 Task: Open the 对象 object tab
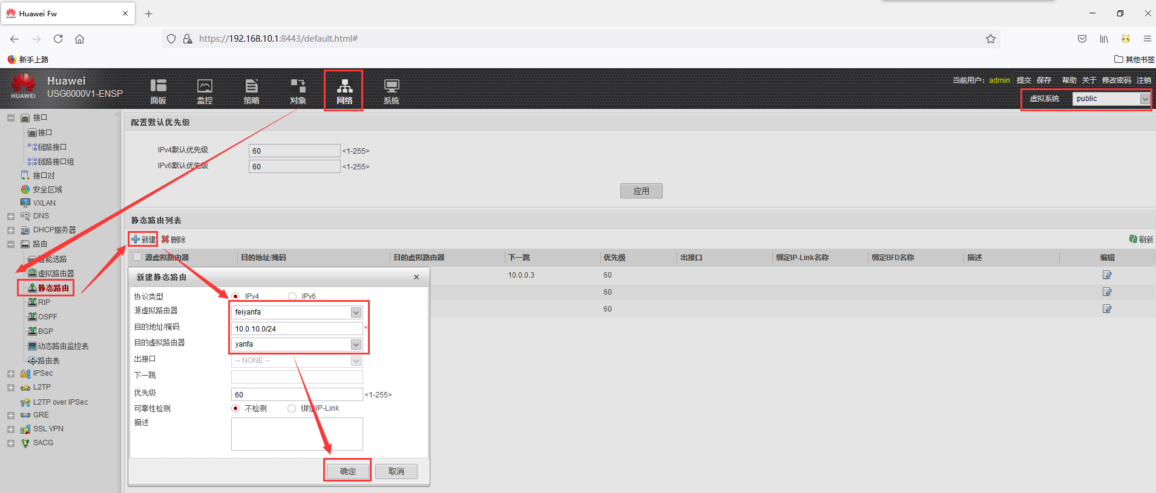pyautogui.click(x=298, y=91)
